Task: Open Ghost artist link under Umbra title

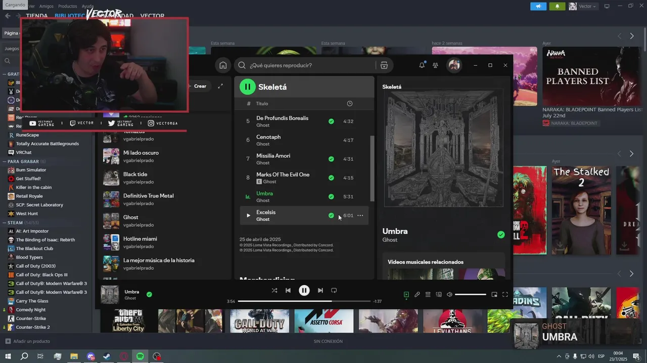Action: coord(390,240)
